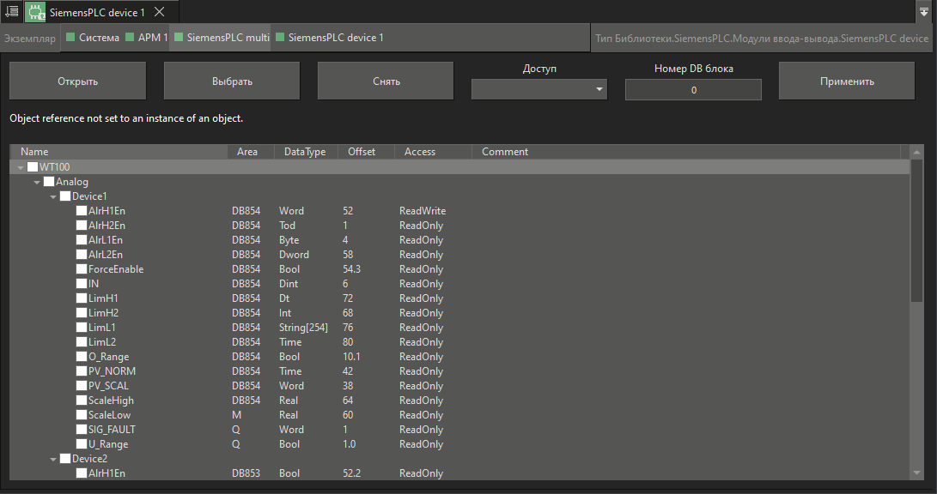The height and width of the screenshot is (494, 937).
Task: Collapse the WT100 tree node
Action: [21, 167]
